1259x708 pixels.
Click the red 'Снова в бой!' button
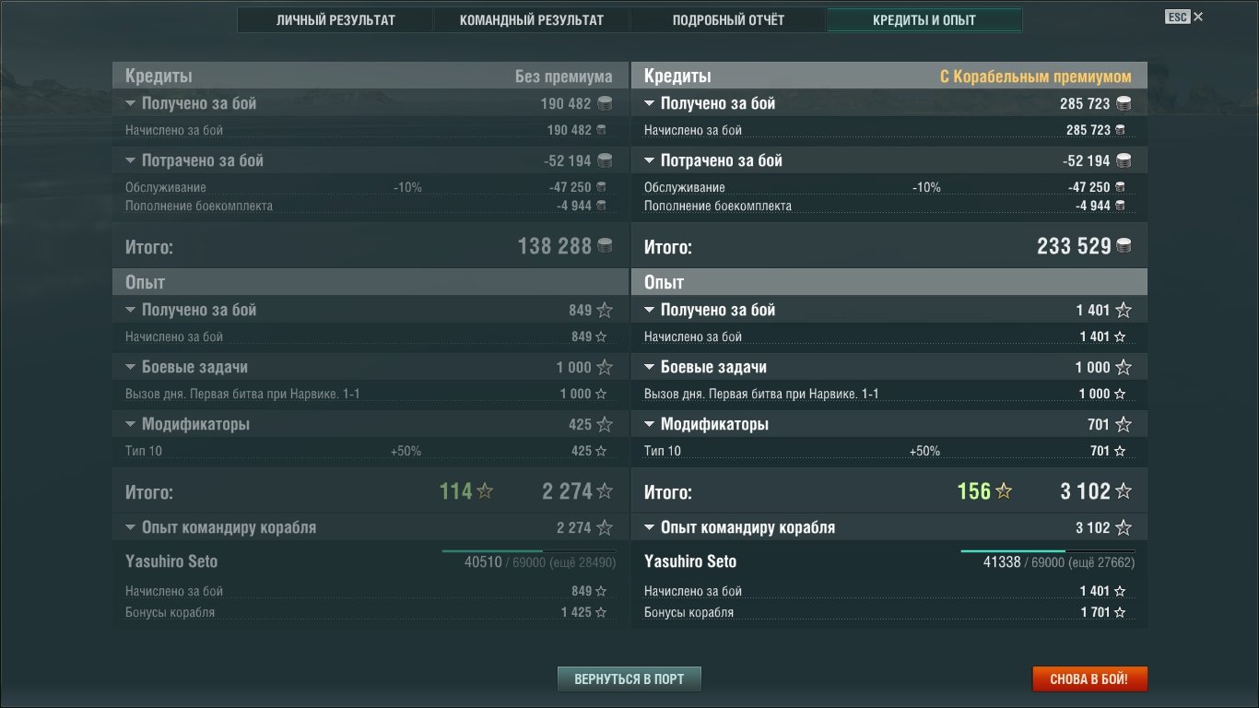1089,679
